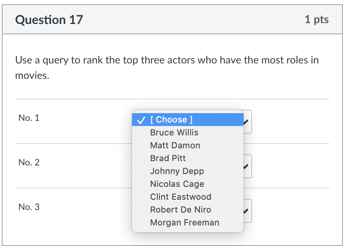Click the "1 pts" point value
The height and width of the screenshot is (246, 343).
pos(316,20)
